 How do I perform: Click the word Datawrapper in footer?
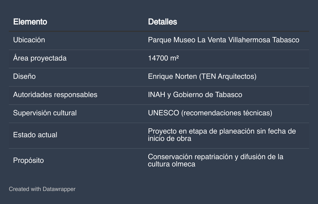(59, 189)
